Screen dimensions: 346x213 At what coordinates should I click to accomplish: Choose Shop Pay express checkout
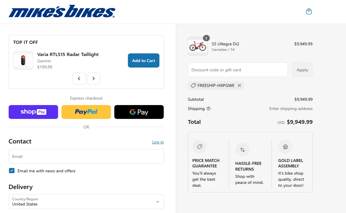(x=33, y=112)
